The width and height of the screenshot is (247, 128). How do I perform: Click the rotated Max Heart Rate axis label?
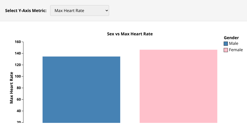tap(12, 88)
